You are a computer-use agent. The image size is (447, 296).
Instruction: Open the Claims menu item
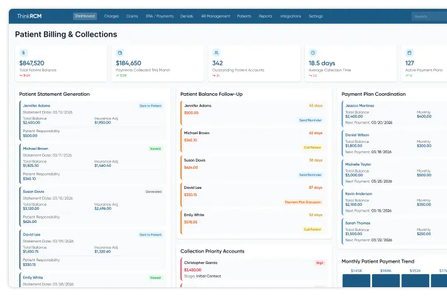click(132, 16)
